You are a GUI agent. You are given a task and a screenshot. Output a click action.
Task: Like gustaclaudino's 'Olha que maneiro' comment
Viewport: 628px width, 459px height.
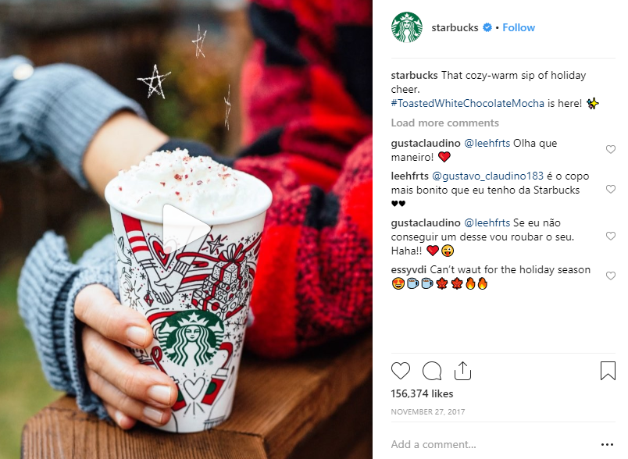coord(610,149)
